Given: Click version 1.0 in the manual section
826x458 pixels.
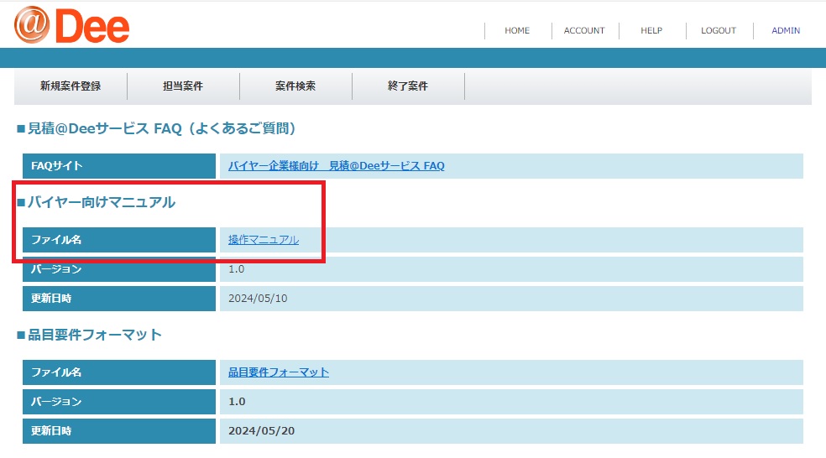Looking at the screenshot, I should click(x=236, y=269).
